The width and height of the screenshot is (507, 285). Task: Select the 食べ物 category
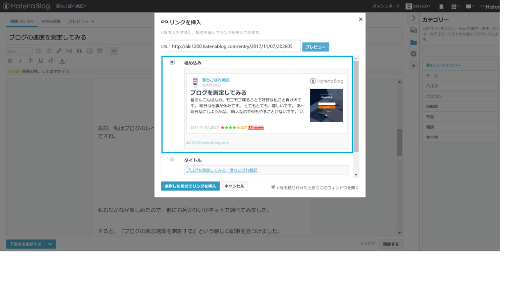(461, 137)
